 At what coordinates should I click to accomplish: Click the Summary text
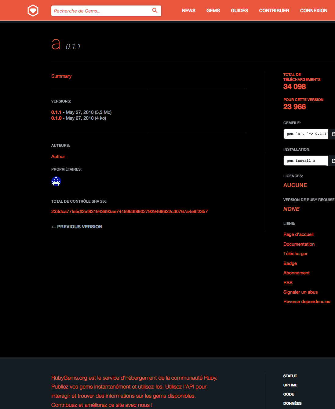click(x=61, y=76)
